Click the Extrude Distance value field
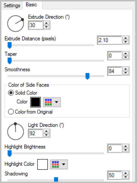Screen dimensions: 137x183 coord(110,40)
